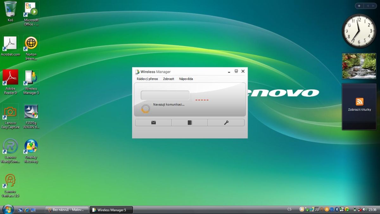380x214 pixels.
Task: Click the Zobrazit titulky feed gadget
Action: (x=359, y=106)
